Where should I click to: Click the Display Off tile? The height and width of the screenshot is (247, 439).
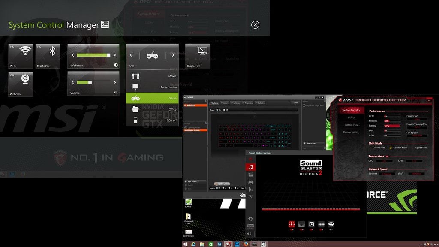[x=198, y=56]
